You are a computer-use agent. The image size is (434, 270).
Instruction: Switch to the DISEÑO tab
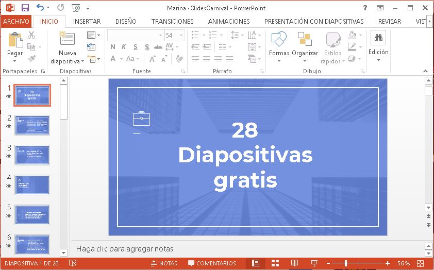(x=126, y=21)
